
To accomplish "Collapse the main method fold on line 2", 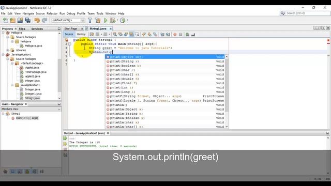I will (70, 44).
